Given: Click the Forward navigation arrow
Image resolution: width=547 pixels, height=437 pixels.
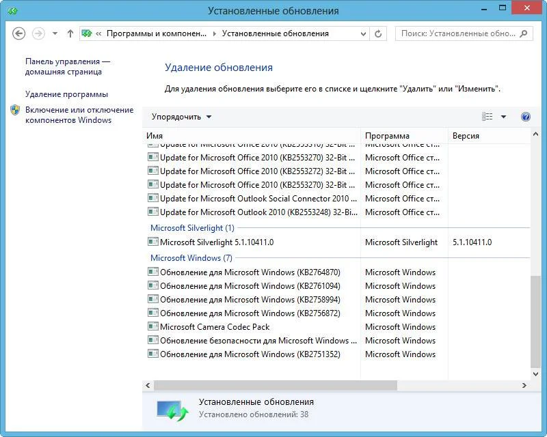Looking at the screenshot, I should coord(38,33).
